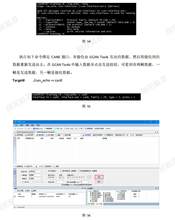Screen dimensions: 175x220
Task: Toggle the USBCAN device row checkbox
Action: pyautogui.click(x=15, y=197)
